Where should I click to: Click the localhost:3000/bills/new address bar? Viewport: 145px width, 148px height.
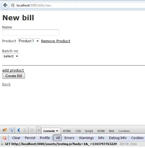pos(34,5)
